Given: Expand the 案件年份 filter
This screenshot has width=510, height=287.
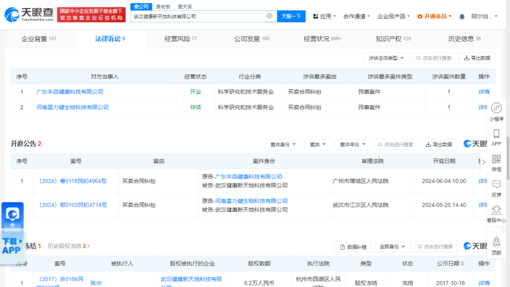Looking at the screenshot, I should point(353,145).
